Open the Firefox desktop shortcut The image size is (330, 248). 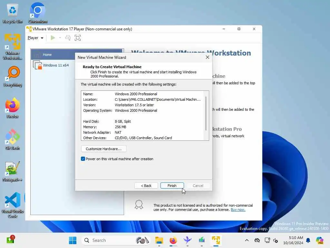pos(13,108)
